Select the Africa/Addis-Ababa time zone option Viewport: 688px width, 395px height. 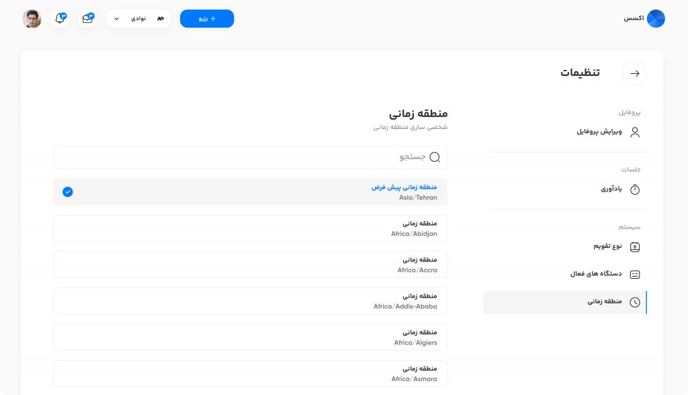250,301
